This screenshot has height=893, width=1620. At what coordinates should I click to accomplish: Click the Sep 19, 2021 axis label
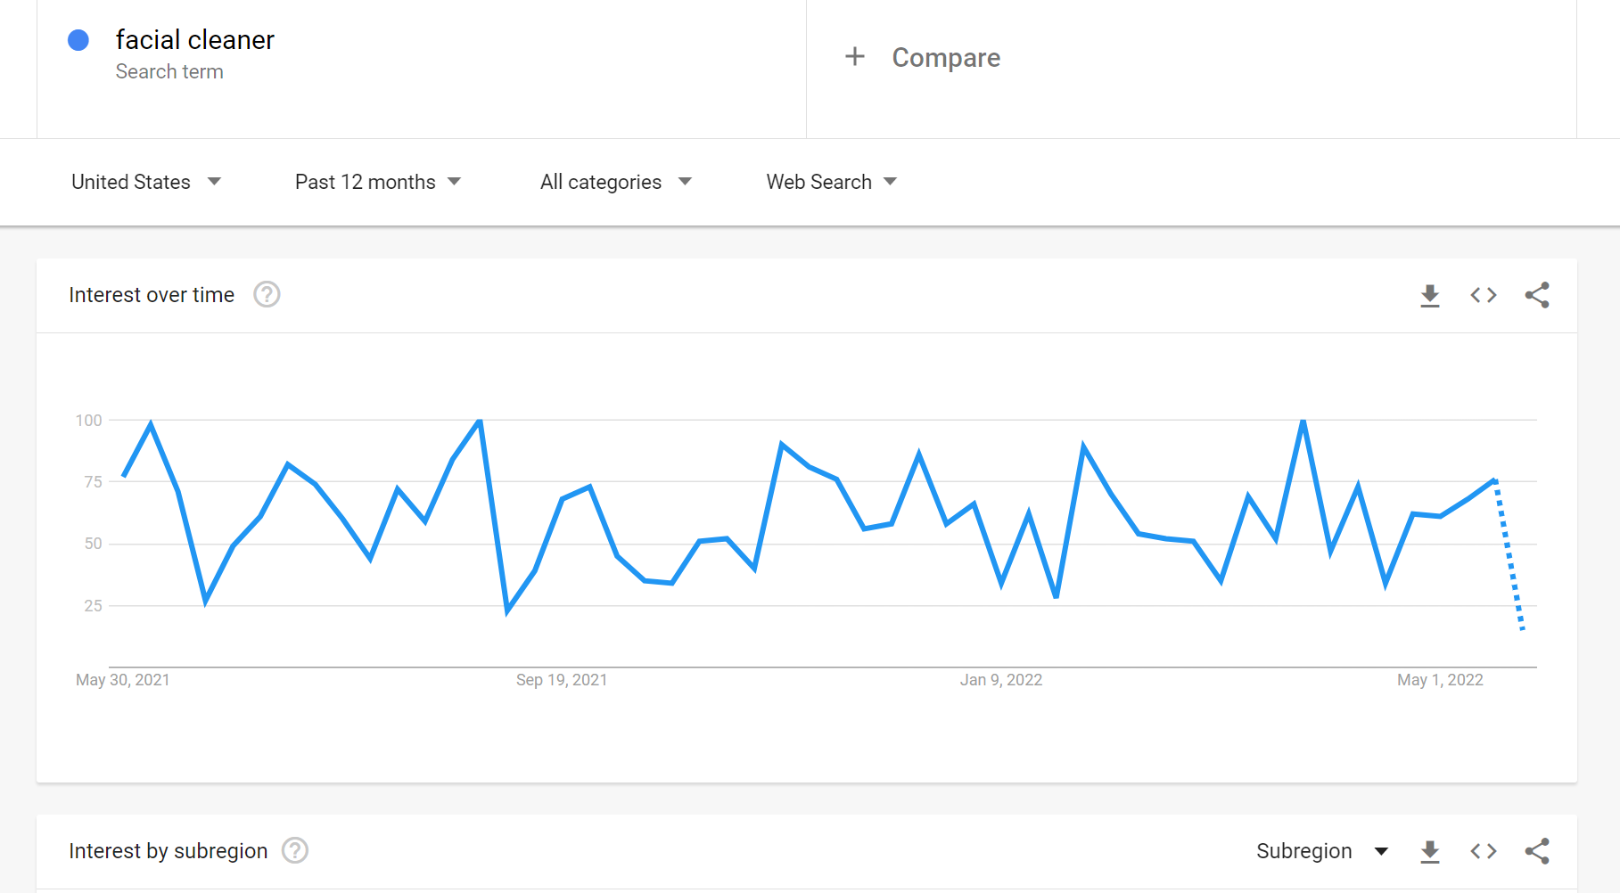pos(562,680)
